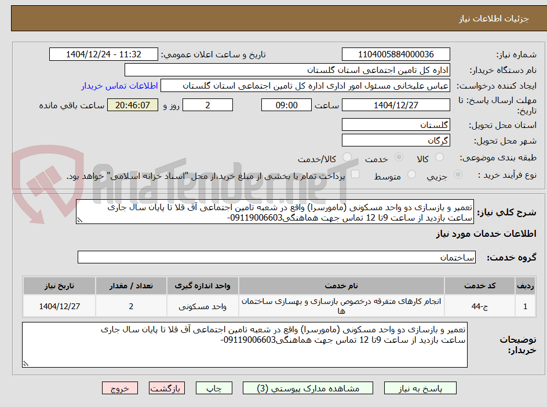Click the بازگشت back button
The height and width of the screenshot is (407, 547).
click(x=167, y=388)
